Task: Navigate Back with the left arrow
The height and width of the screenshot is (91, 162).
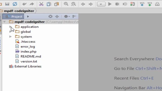Action: pos(83,4)
